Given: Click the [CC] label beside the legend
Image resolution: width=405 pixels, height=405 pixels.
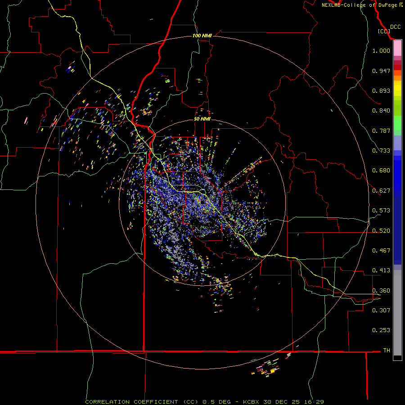Looking at the screenshot, I should 384,31.
